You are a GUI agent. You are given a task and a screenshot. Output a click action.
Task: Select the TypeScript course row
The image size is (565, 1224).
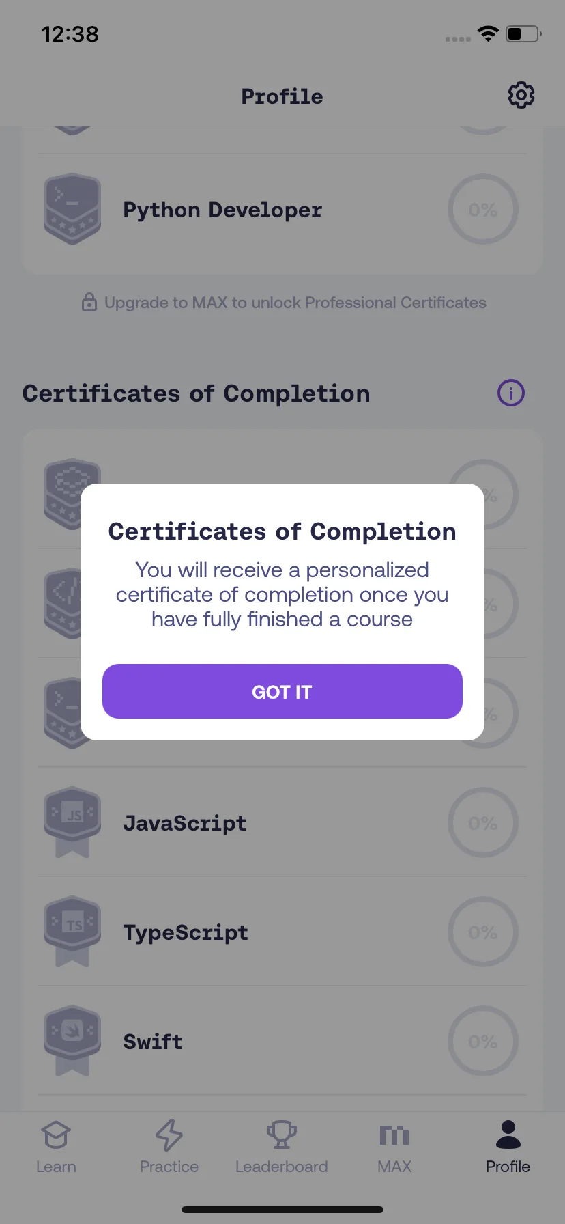pyautogui.click(x=282, y=932)
